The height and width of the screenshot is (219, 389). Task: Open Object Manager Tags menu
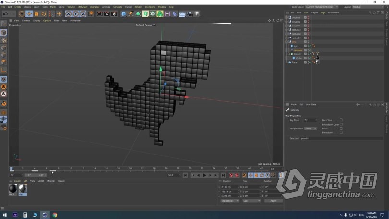(323, 13)
